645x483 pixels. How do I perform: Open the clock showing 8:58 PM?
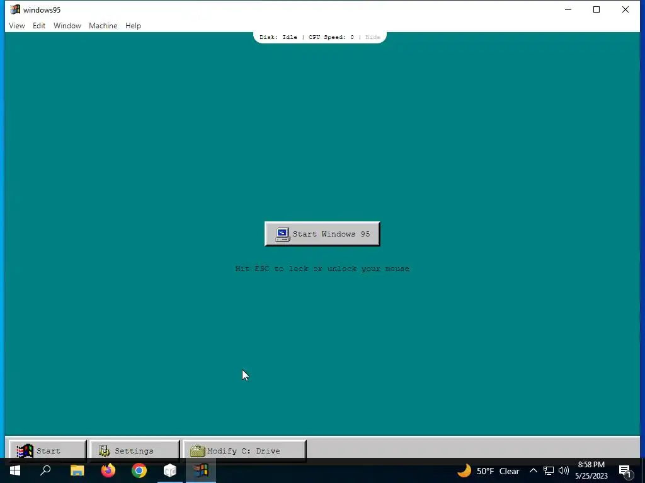click(x=591, y=470)
